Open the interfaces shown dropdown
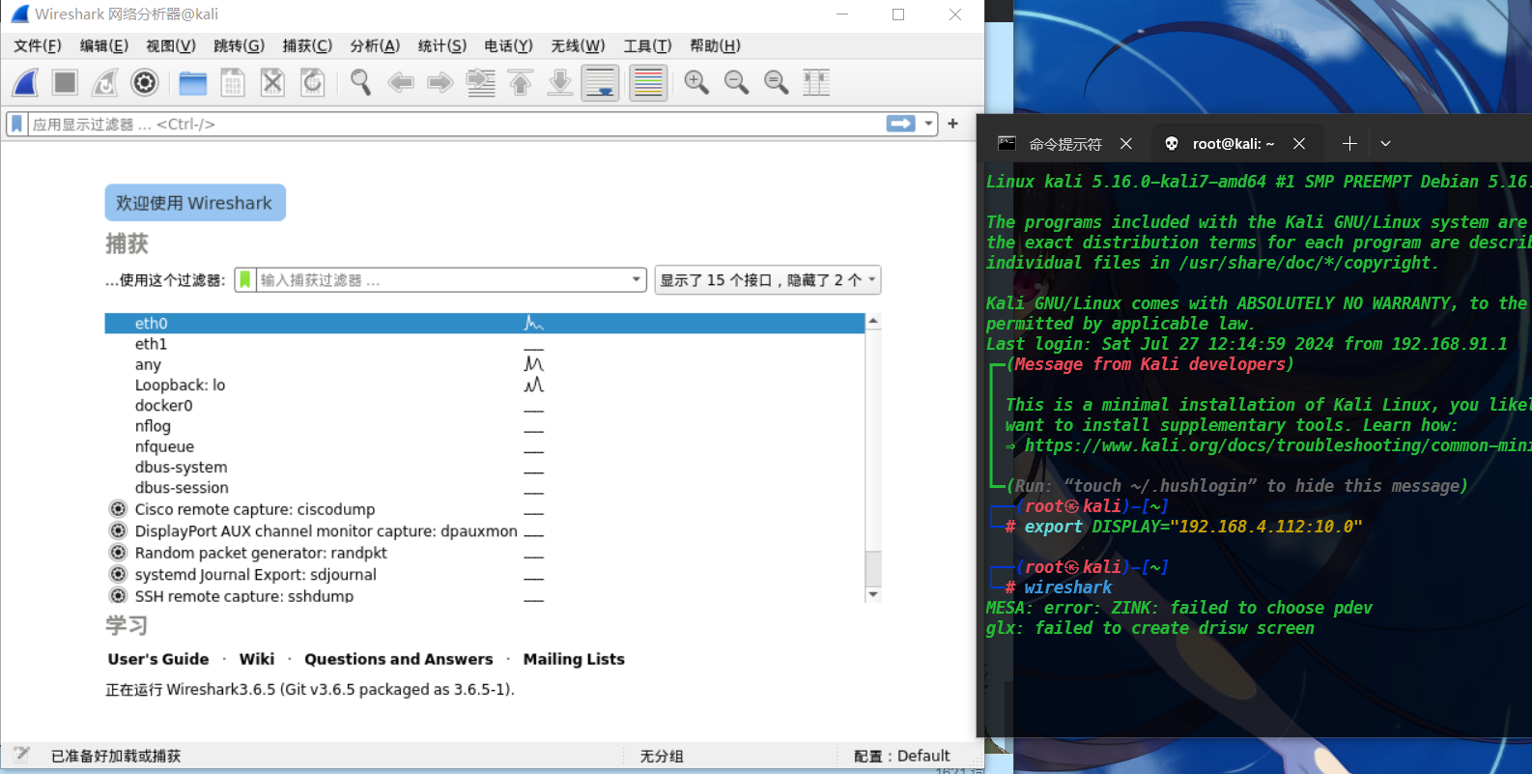The height and width of the screenshot is (774, 1532). [768, 280]
